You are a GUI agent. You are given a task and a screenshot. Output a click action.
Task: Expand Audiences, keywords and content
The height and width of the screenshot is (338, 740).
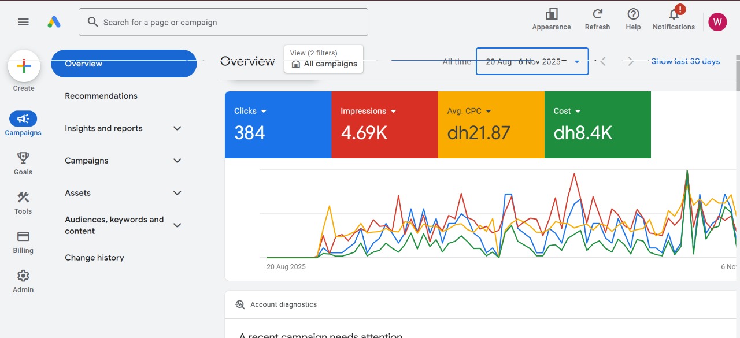click(x=123, y=225)
